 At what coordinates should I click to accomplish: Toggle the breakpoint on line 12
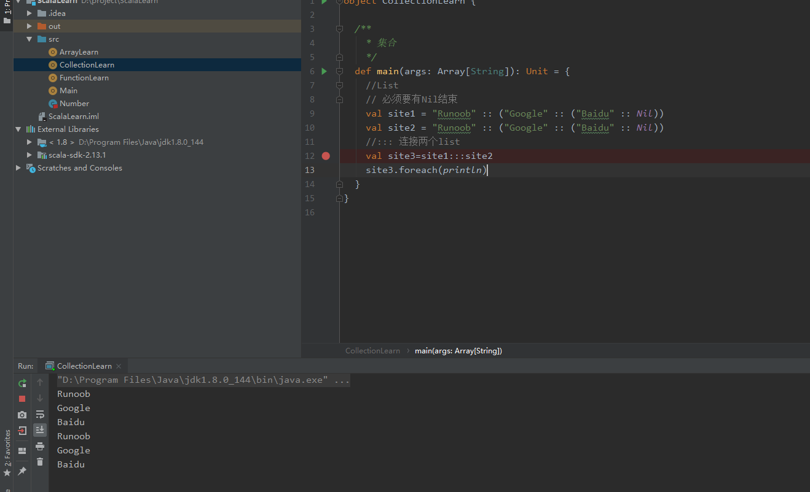[x=326, y=156]
